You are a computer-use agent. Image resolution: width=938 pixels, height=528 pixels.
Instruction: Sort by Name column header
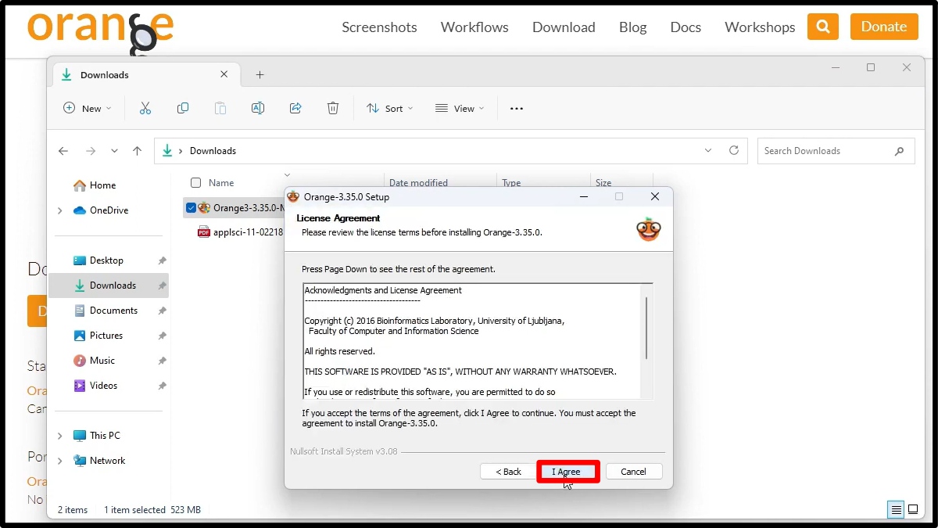pos(221,183)
